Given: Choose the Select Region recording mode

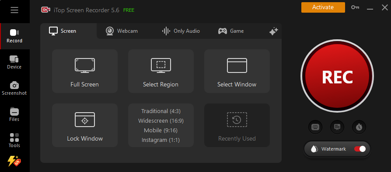Looking at the screenshot, I should (x=161, y=71).
